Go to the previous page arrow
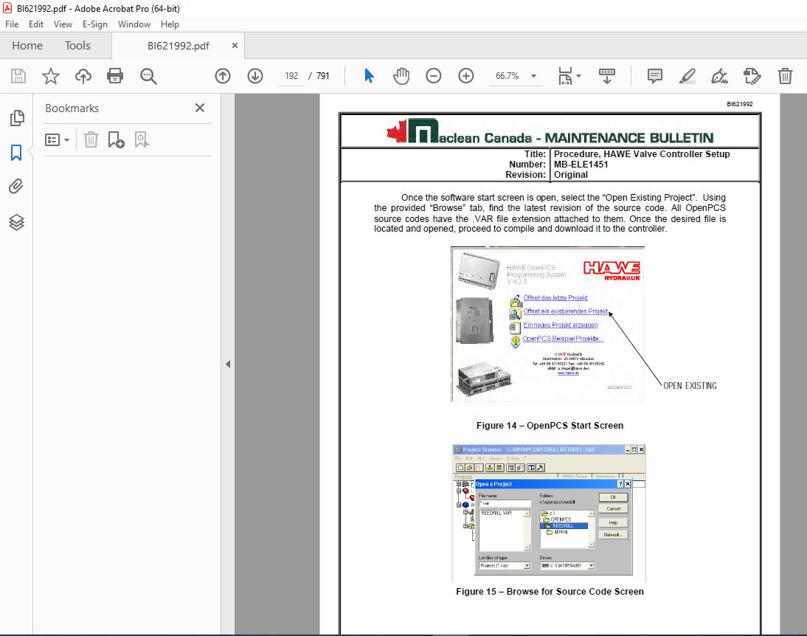Viewport: 807px width, 636px height. pos(222,76)
